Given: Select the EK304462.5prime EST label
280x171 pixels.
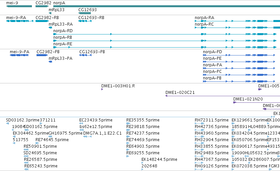Looking at the screenshot, I should 31,133.
